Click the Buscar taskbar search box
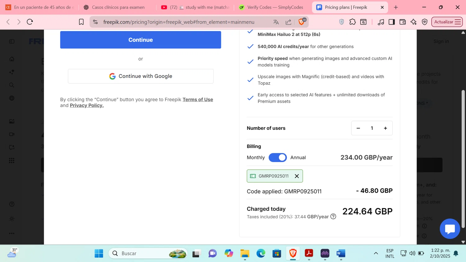This screenshot has height=262, width=466. pyautogui.click(x=148, y=253)
